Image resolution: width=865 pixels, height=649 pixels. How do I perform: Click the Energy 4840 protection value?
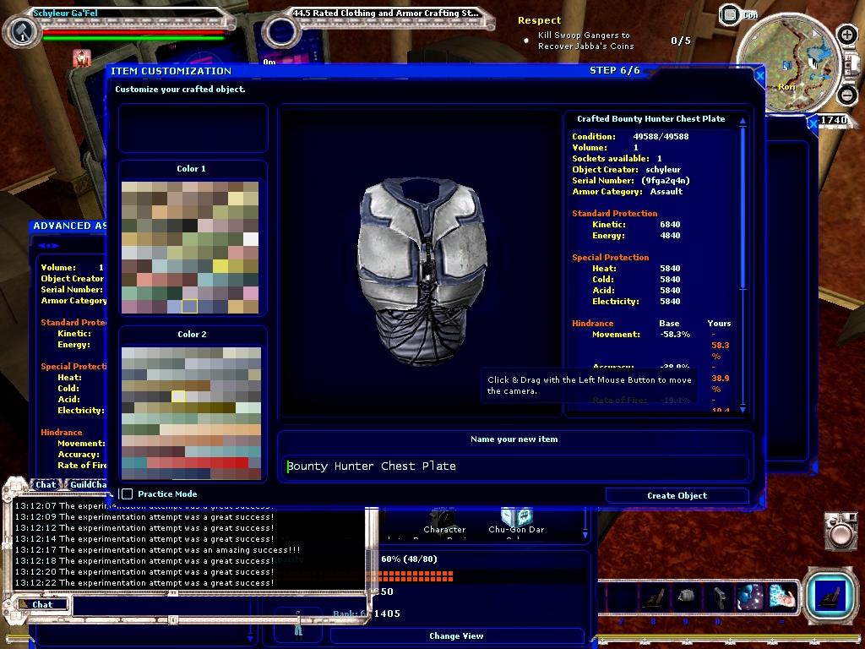point(670,236)
